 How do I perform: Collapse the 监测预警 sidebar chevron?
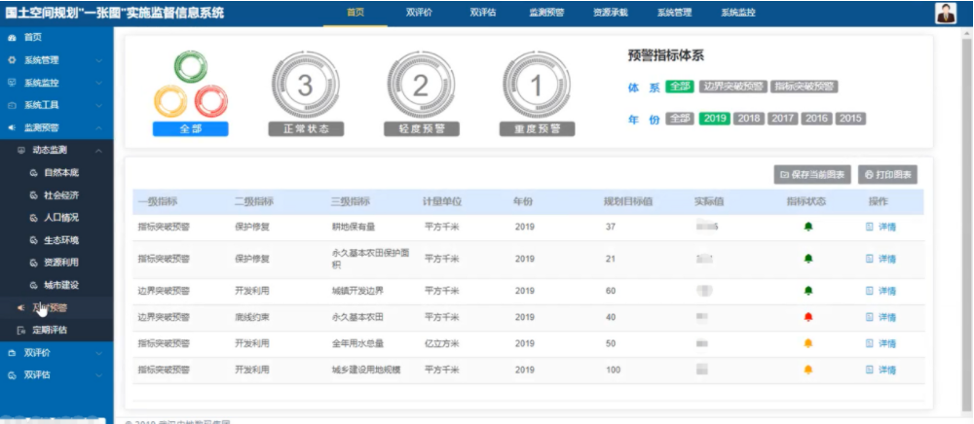(98, 127)
